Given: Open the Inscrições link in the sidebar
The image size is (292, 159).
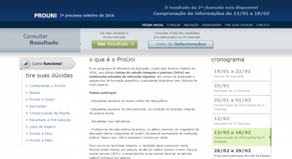Looking at the screenshot, I should click(x=38, y=106).
